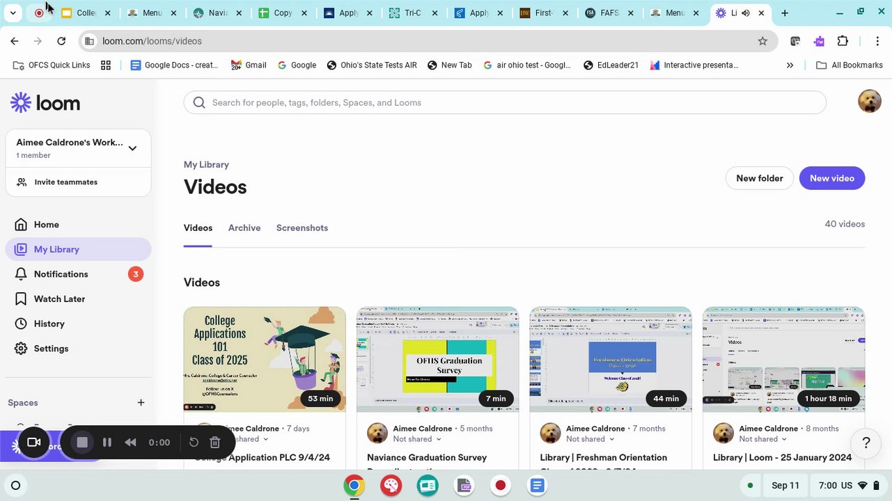Screen dimensions: 892x501
Task: Click Invite teammates
Action: 78,182
